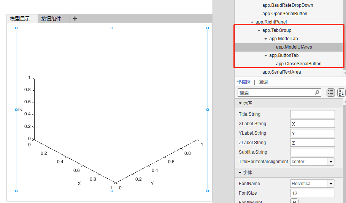Screen dimensions: 346x203
Task: Select app.OpenSerialButton in component tree
Action: coord(285,14)
